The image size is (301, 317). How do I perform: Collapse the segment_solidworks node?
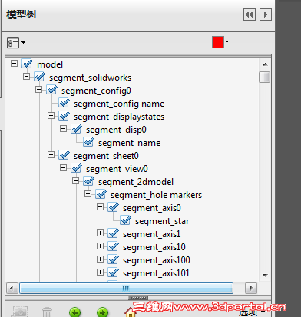pyautogui.click(x=26, y=76)
